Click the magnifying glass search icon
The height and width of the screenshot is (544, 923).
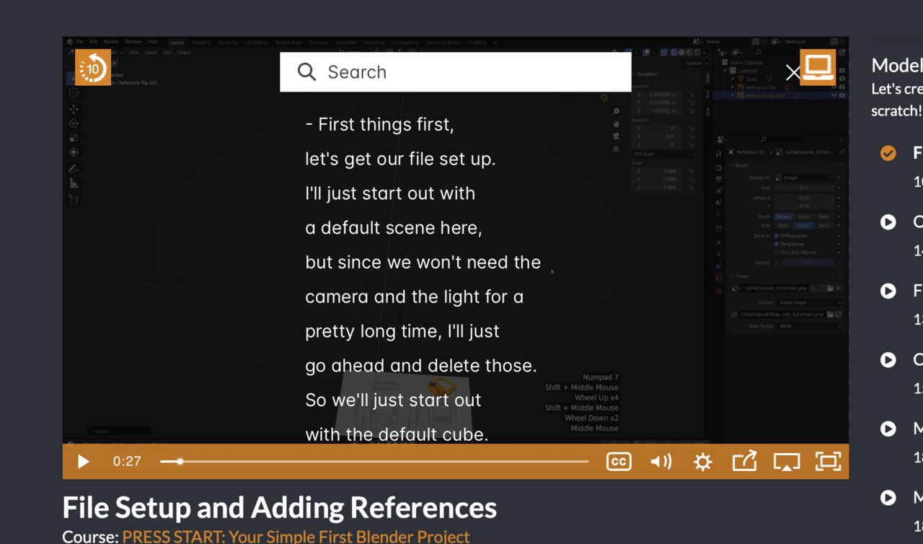[x=306, y=72]
